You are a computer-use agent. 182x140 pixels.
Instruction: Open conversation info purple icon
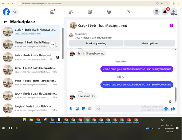click(x=171, y=25)
